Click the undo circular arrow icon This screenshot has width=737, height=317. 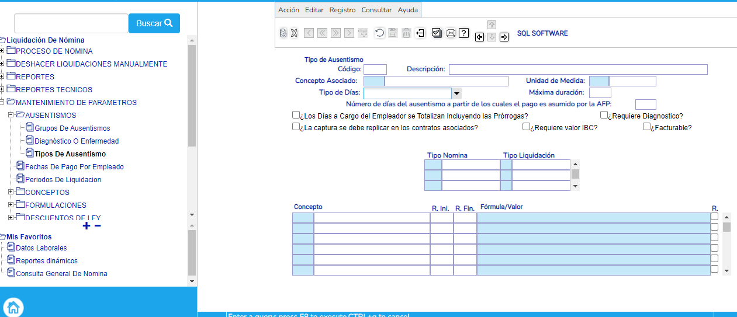pos(379,33)
